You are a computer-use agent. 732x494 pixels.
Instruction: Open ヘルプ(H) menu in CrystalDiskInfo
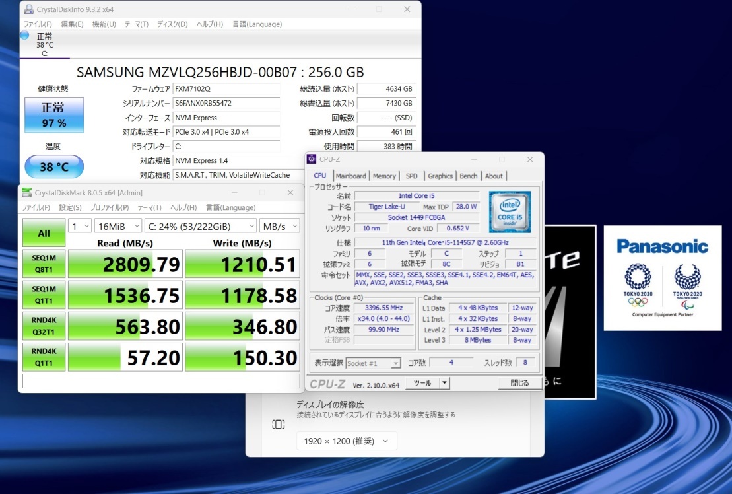210,24
